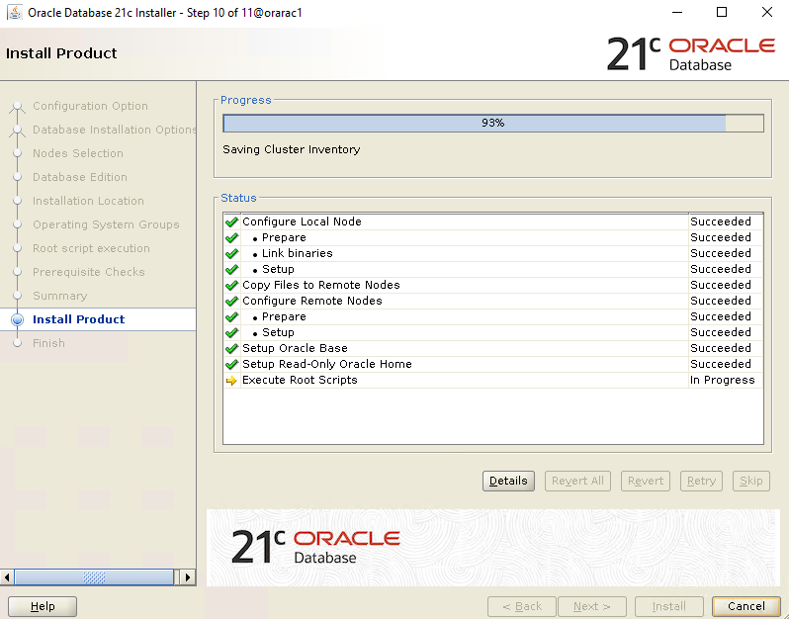Select the Install Product step
The width and height of the screenshot is (789, 619).
click(79, 319)
